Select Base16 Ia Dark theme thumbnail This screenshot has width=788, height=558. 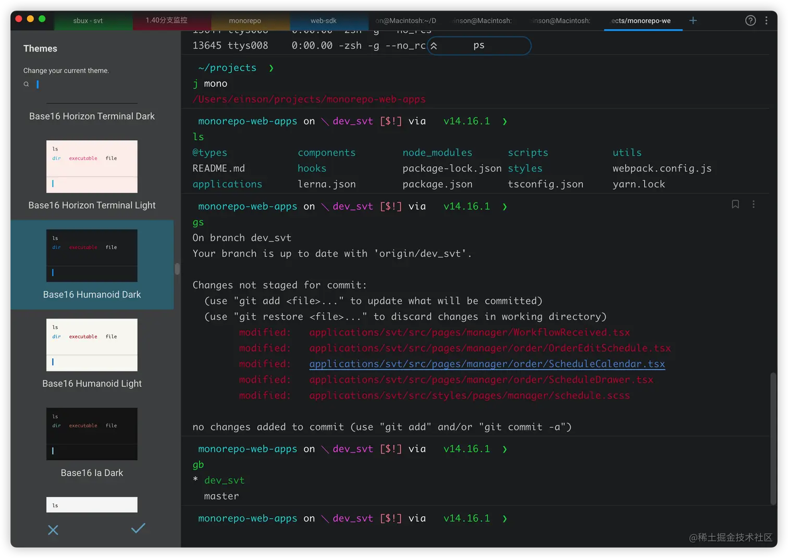[92, 433]
